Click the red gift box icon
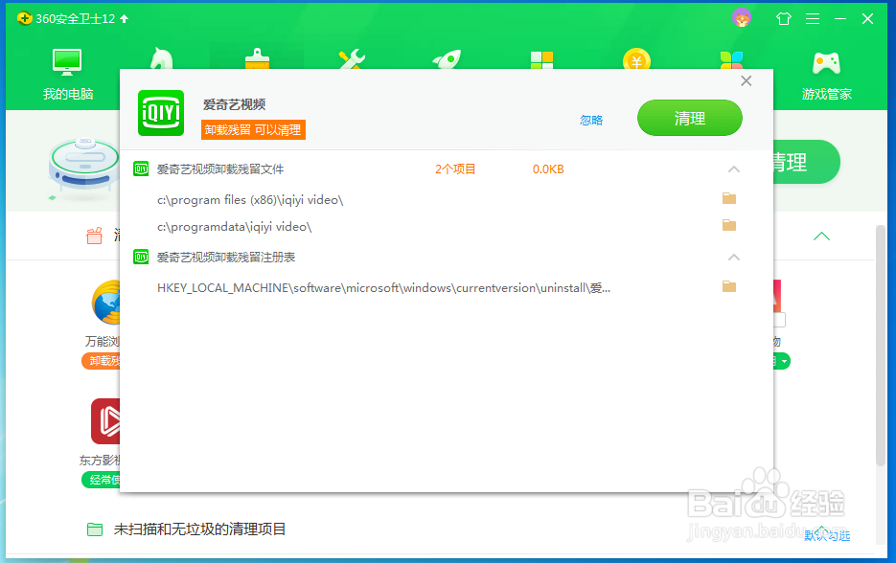 (x=94, y=236)
